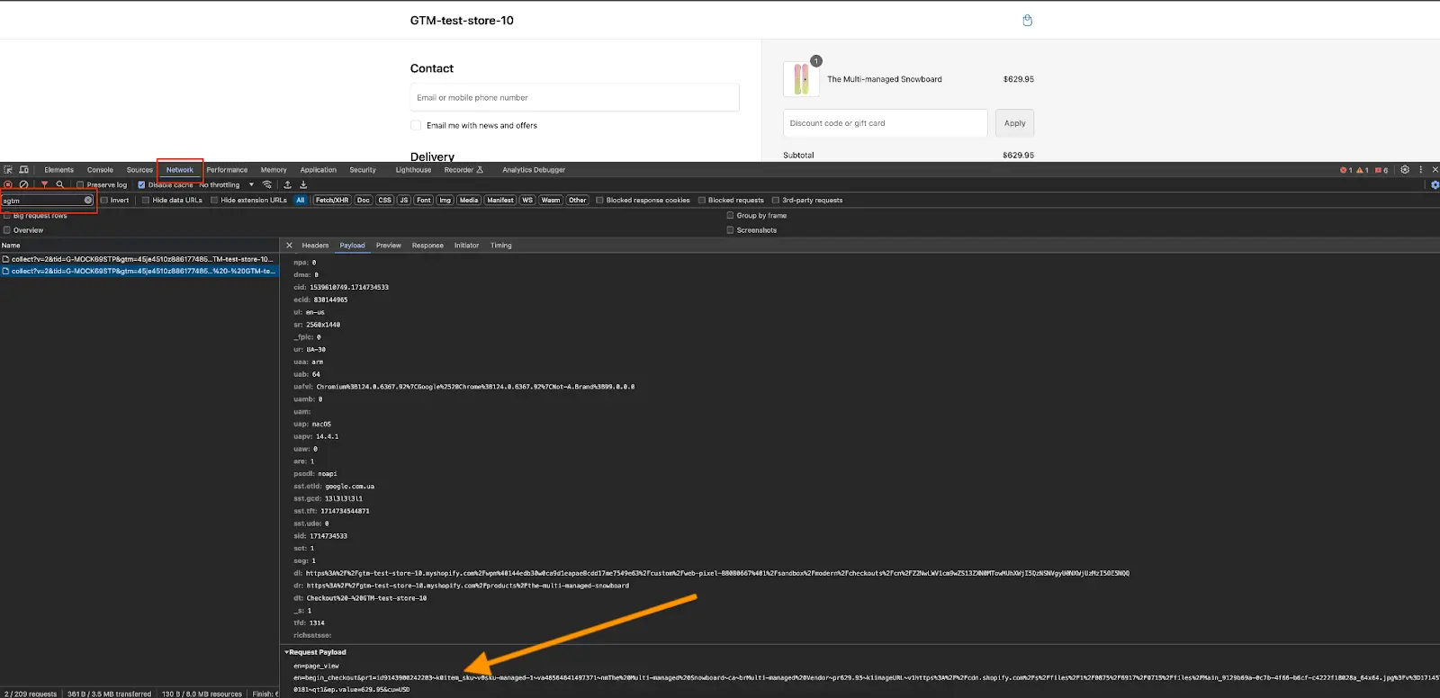Clear the sgtm filter text

[x=88, y=200]
